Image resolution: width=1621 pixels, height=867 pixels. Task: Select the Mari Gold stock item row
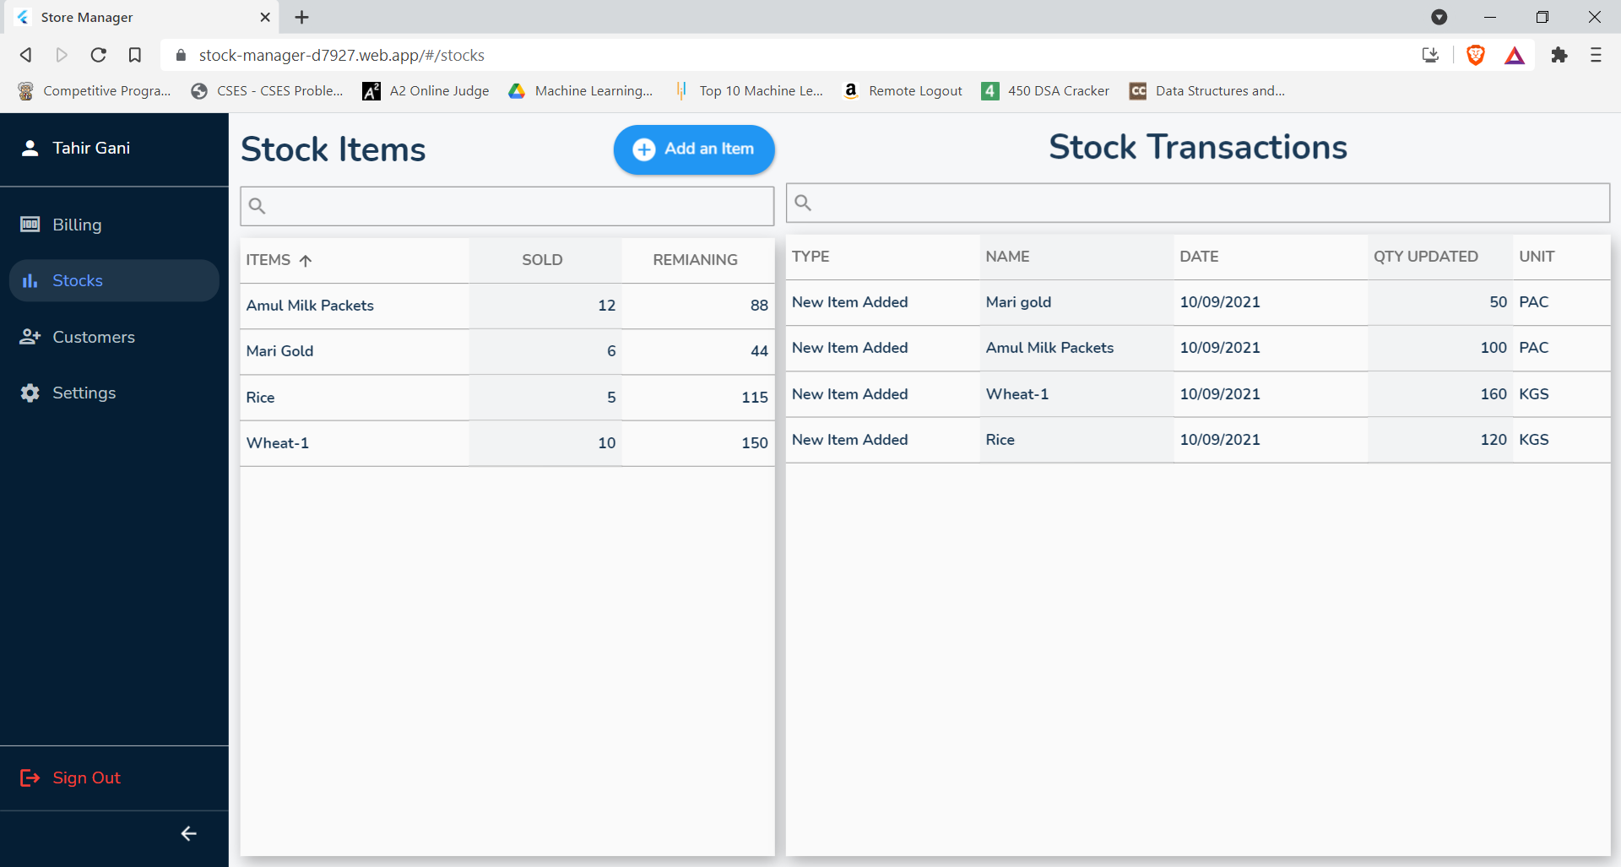coord(507,351)
